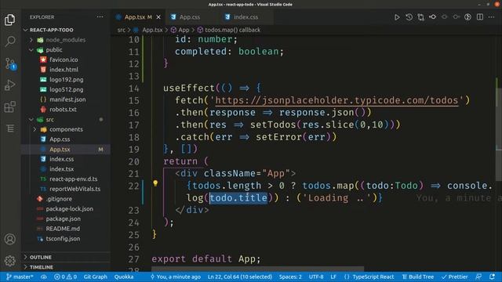Click the commit graph icon in toolbar
502x282 pixels.
[x=432, y=17]
